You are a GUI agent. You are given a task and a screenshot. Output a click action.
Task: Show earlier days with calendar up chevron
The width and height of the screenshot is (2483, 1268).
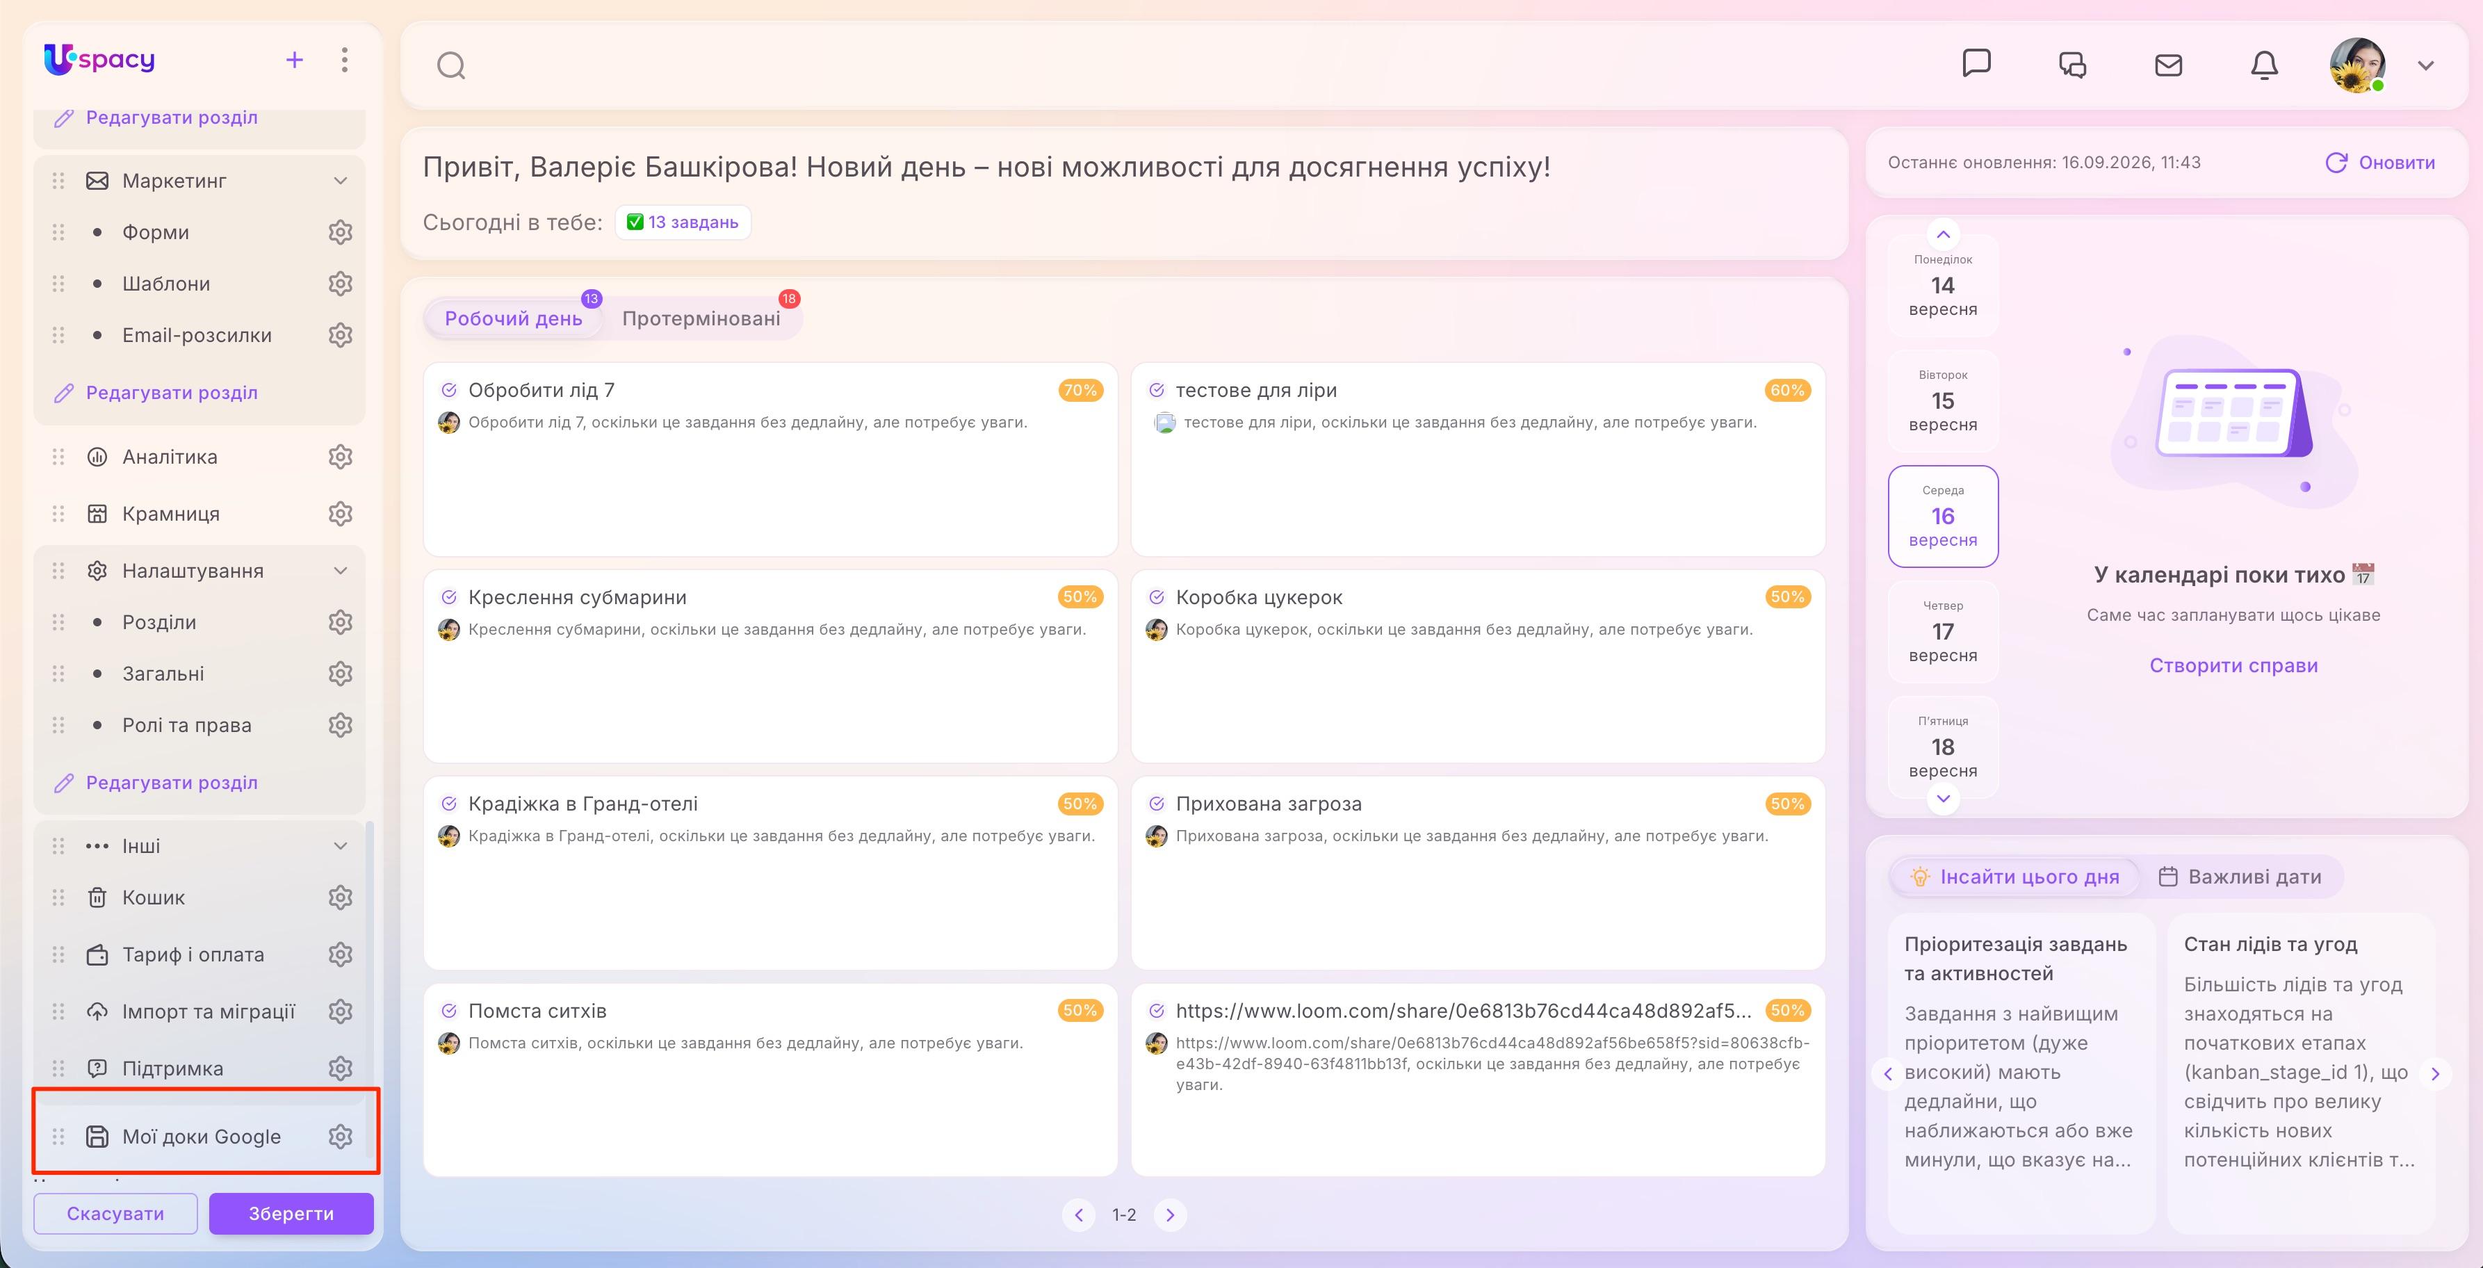pos(1943,234)
